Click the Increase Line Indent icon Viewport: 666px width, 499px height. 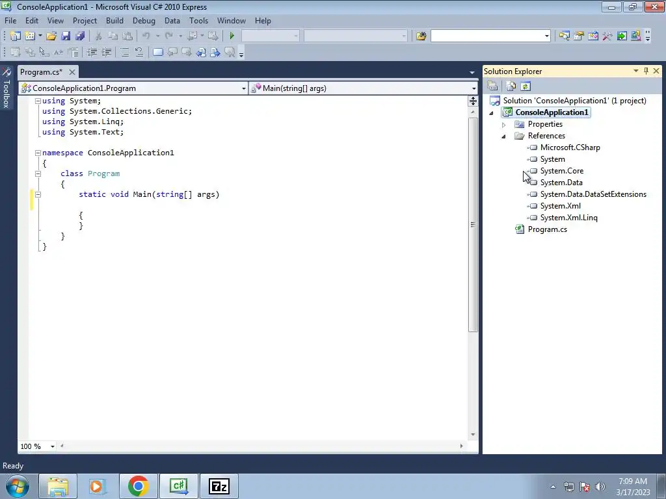106,52
